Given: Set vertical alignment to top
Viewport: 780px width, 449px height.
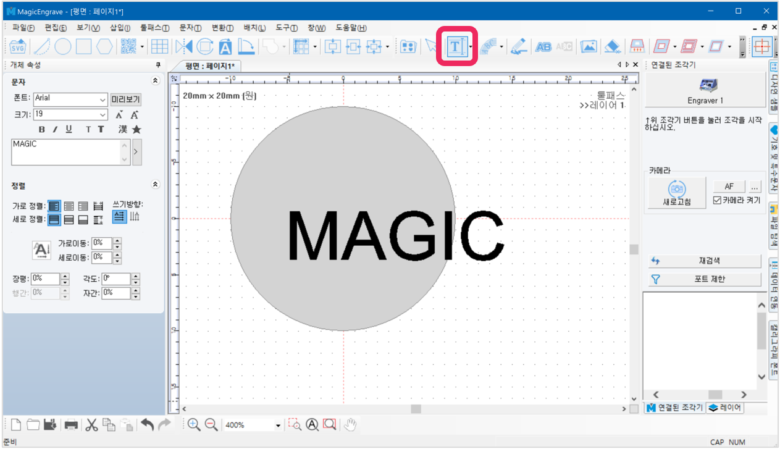Looking at the screenshot, I should pos(54,219).
